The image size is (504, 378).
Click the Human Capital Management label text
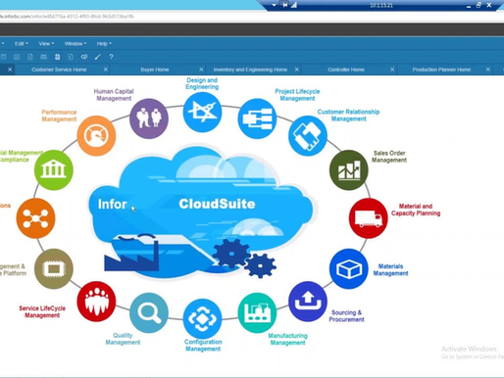[114, 95]
